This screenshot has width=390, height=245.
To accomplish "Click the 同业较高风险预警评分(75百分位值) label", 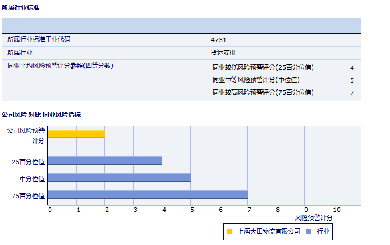I will 263,92.
